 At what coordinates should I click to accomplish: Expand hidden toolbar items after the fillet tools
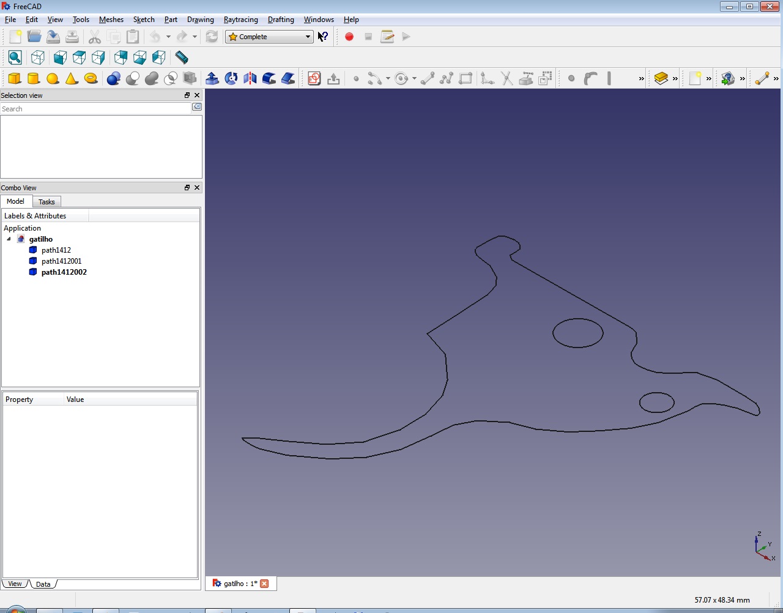pyautogui.click(x=641, y=78)
